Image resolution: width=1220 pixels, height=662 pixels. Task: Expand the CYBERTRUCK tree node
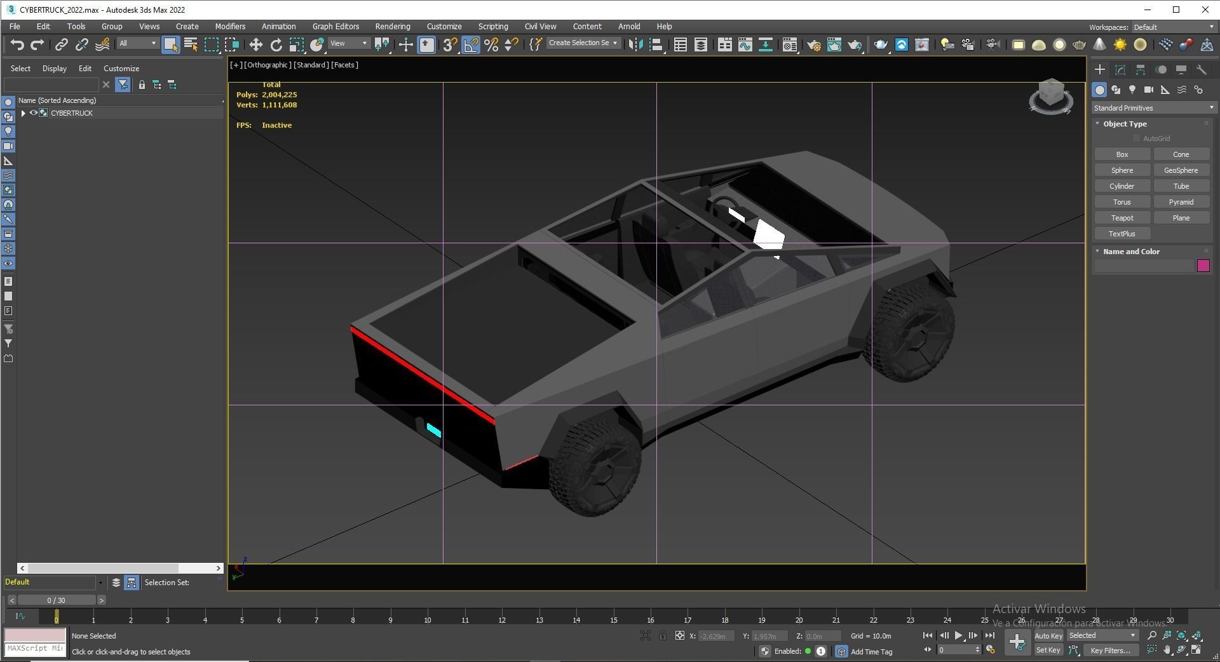24,113
